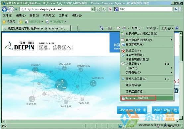The width and height of the screenshot is (184, 129).
Task: Click the magnifier Search button
Action: pyautogui.click(x=176, y=9)
